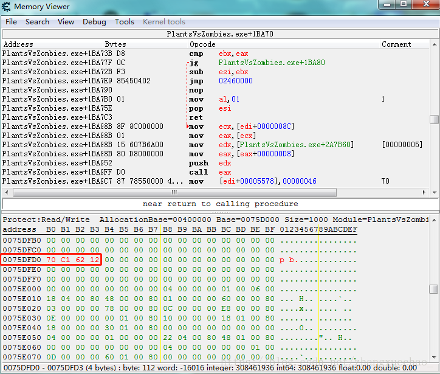The image size is (440, 374).
Task: Select the jmp 02460000 instruction row
Action: 216,81
